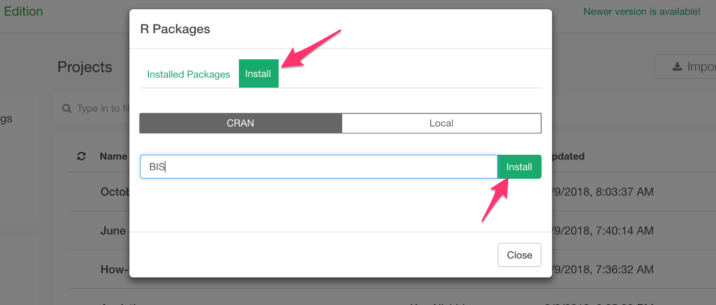The image size is (716, 305).
Task: Select the green Install tab
Action: pyautogui.click(x=258, y=74)
